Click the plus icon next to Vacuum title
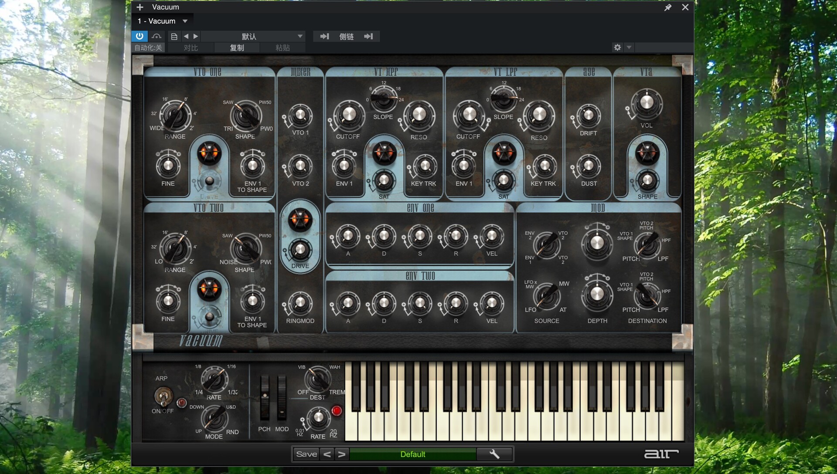The image size is (837, 474). (140, 7)
